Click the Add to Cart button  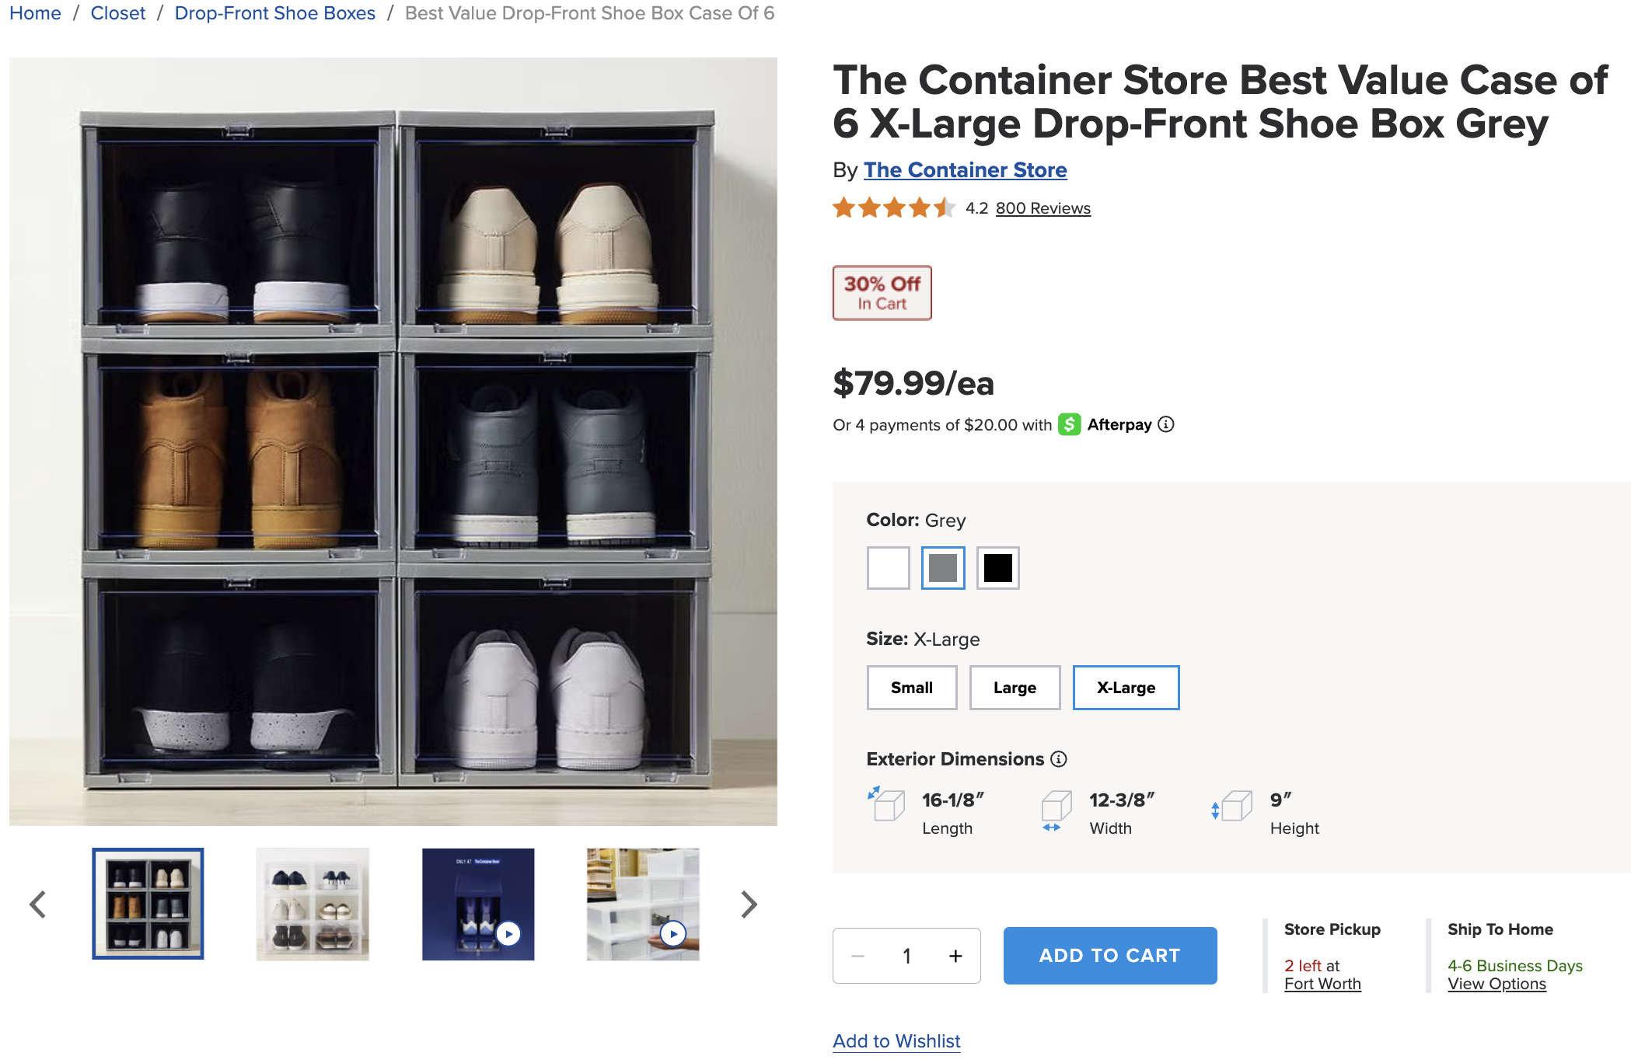click(1110, 956)
